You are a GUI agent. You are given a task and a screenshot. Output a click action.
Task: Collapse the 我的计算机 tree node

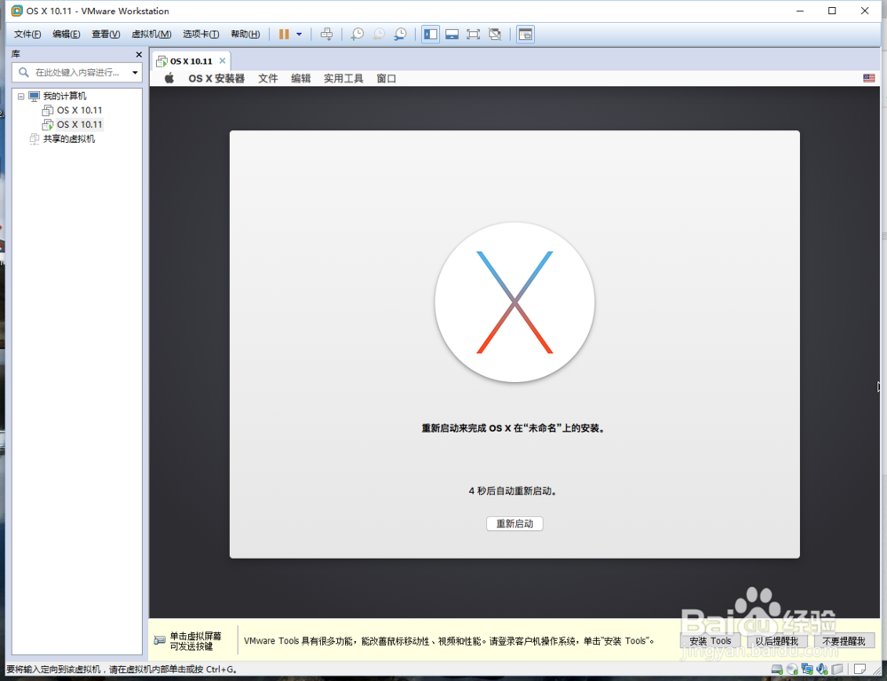pyautogui.click(x=21, y=96)
